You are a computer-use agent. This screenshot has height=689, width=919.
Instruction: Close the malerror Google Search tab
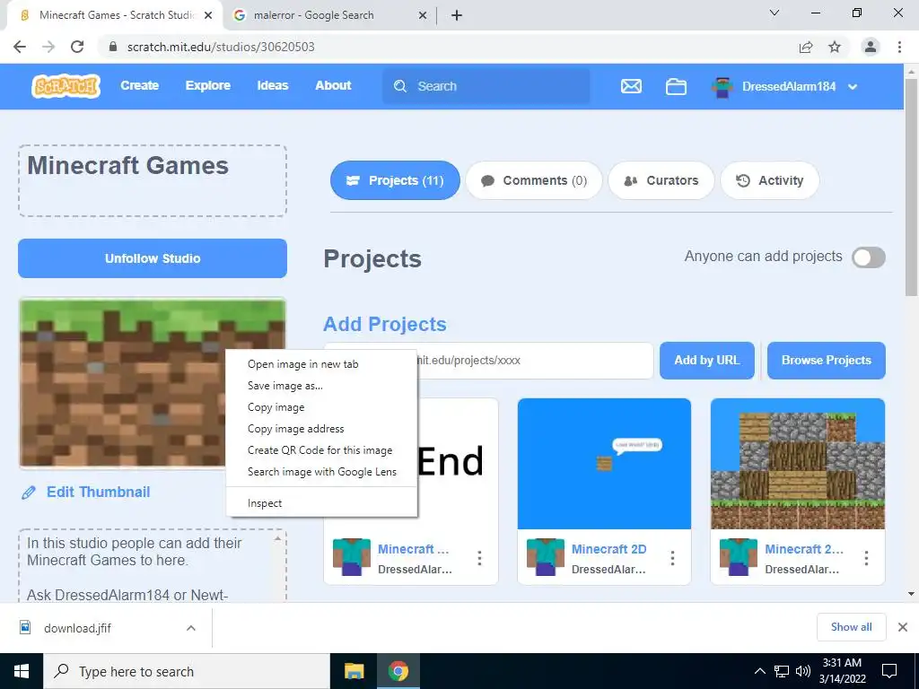[423, 15]
